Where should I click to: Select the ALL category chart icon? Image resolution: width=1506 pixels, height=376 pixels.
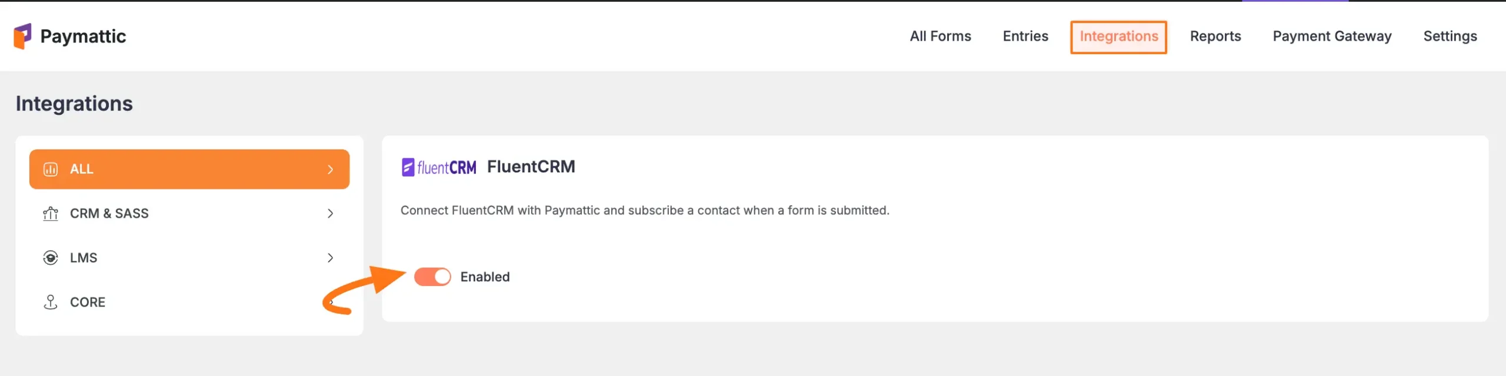52,169
